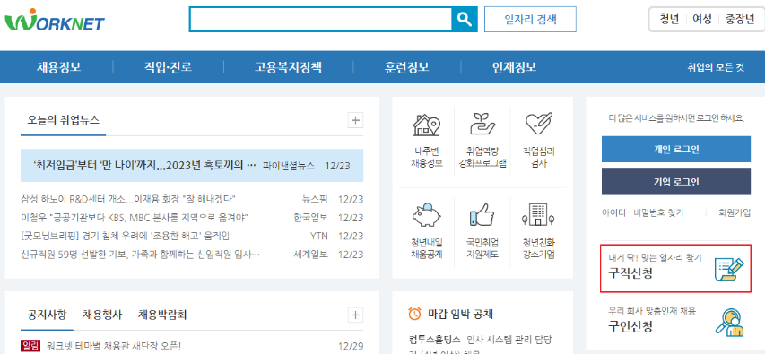The width and height of the screenshot is (765, 354).
Task: Open the 회원가입 link
Action: click(x=735, y=212)
